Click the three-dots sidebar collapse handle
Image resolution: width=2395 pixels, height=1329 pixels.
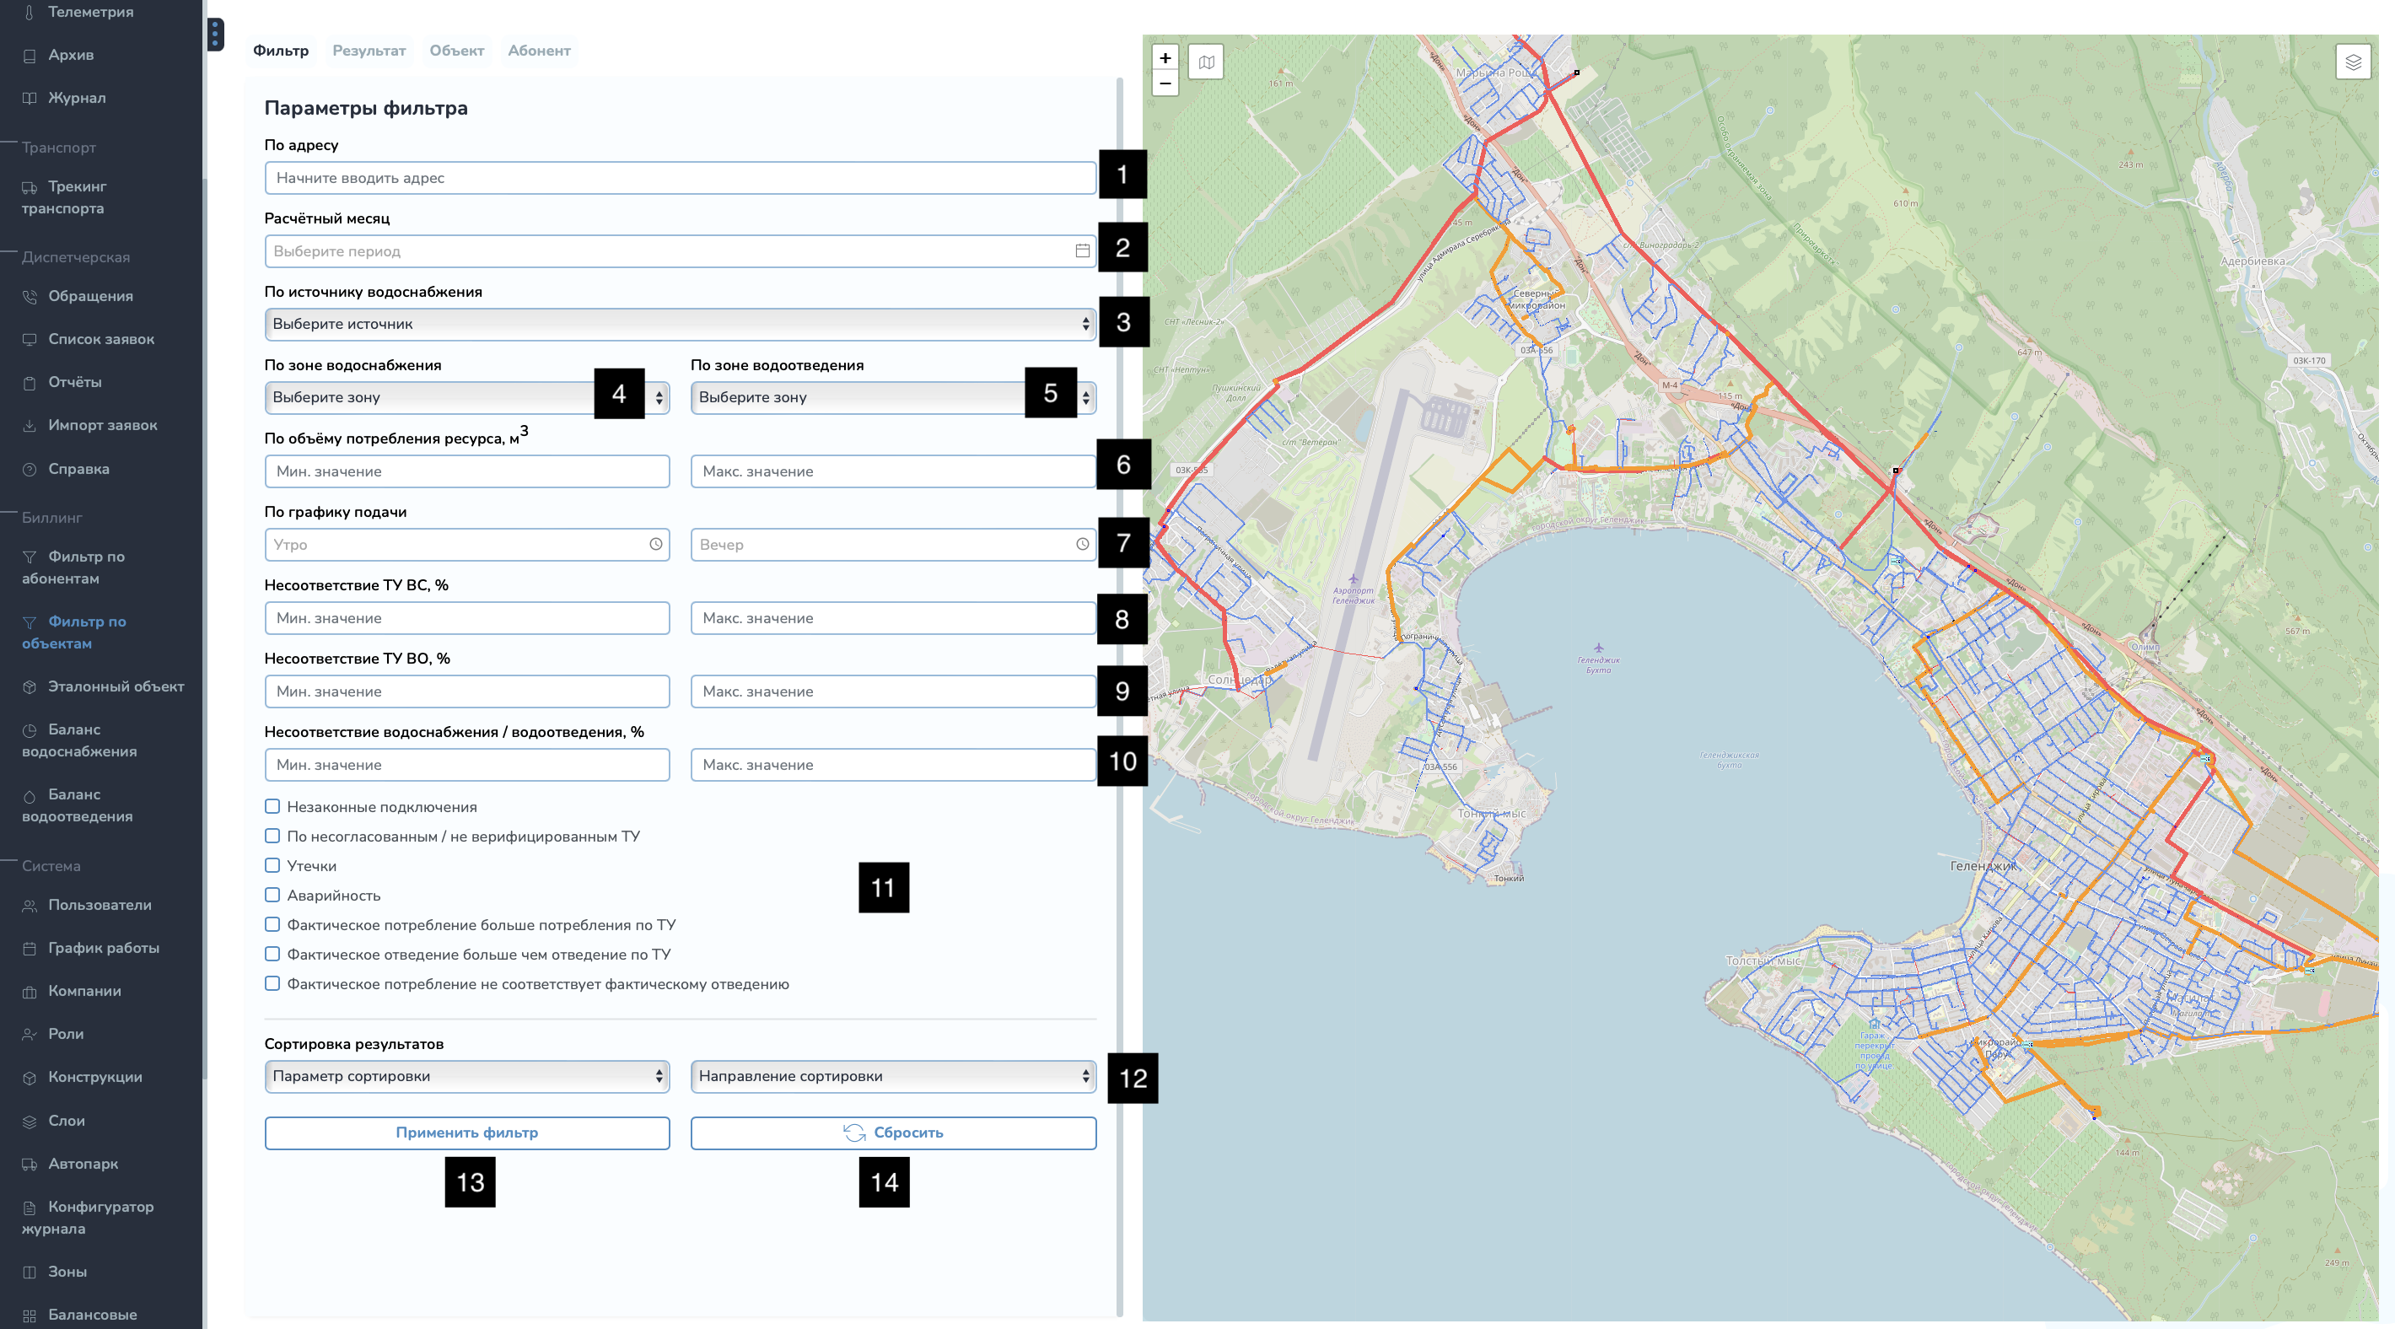pos(215,35)
